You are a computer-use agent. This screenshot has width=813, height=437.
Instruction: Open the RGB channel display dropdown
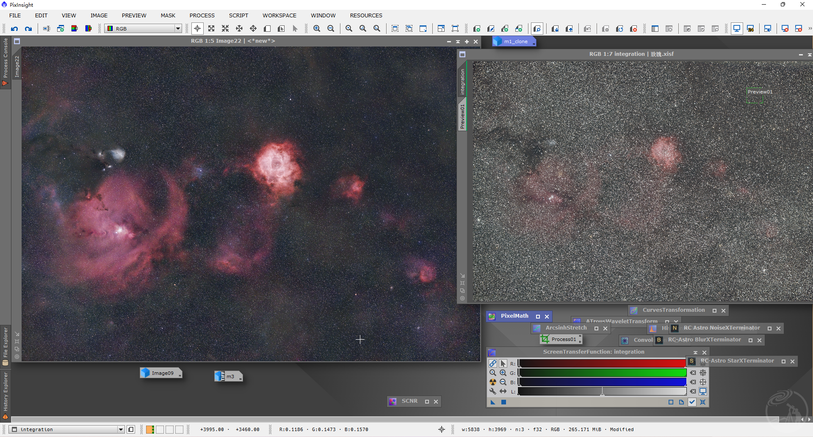pyautogui.click(x=178, y=29)
